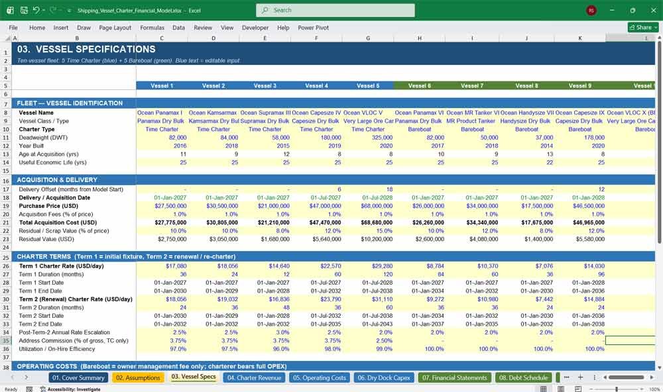The width and height of the screenshot is (663, 392).
Task: Click the horizontal scrollbar left arrow
Action: (605, 377)
